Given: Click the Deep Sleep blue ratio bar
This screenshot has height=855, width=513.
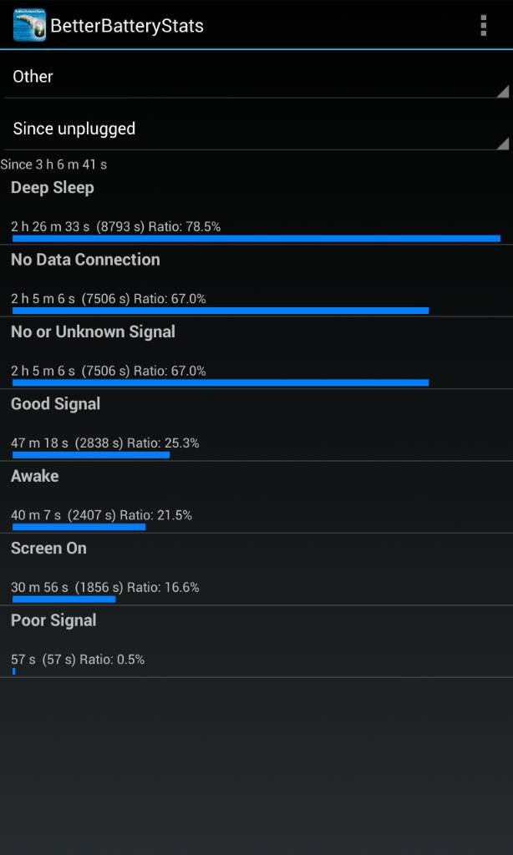Looking at the screenshot, I should 256,238.
